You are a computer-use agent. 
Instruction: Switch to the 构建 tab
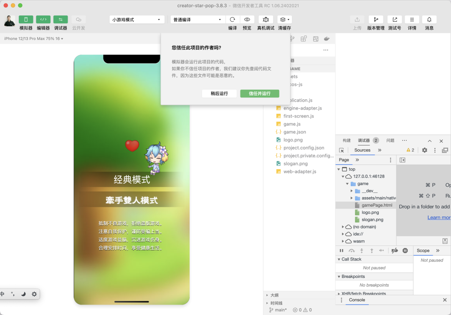[x=347, y=140]
